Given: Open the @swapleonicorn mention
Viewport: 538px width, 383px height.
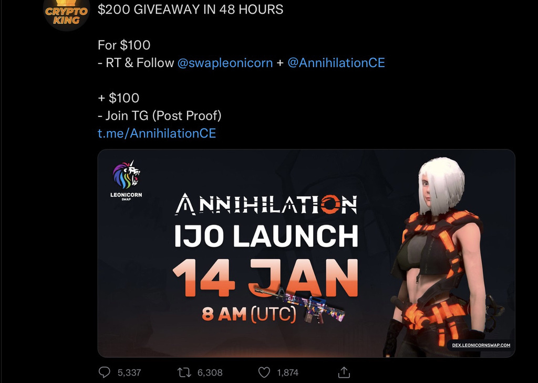Looking at the screenshot, I should 225,62.
